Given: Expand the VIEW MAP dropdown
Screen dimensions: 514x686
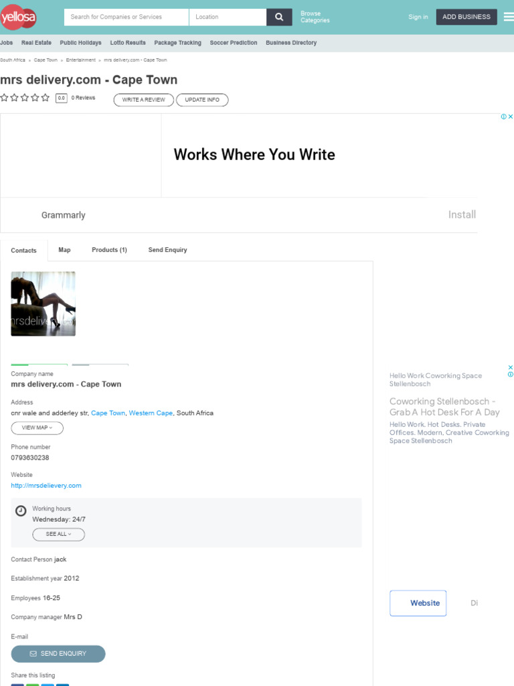Looking at the screenshot, I should tap(37, 428).
